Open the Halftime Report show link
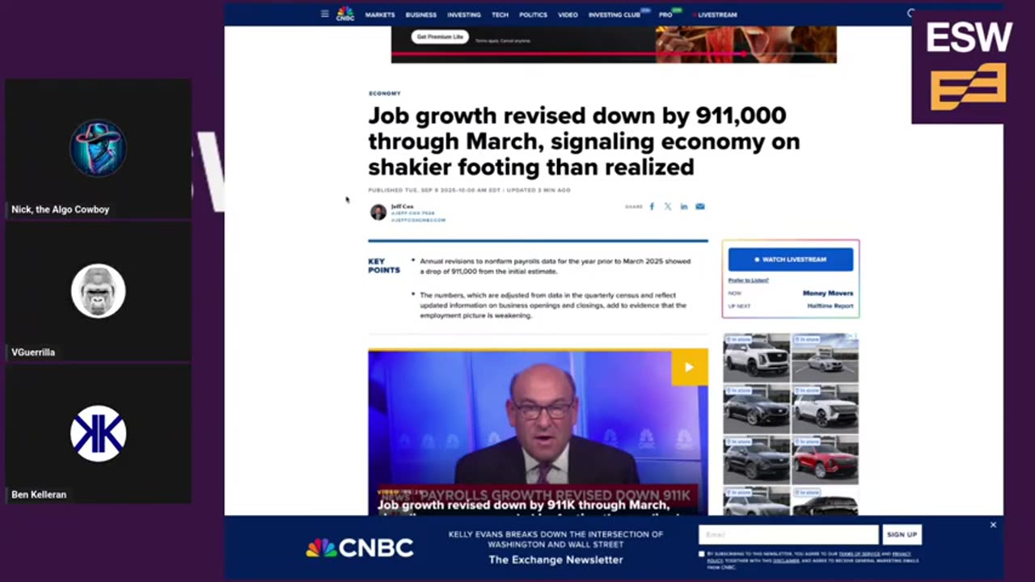 830,306
